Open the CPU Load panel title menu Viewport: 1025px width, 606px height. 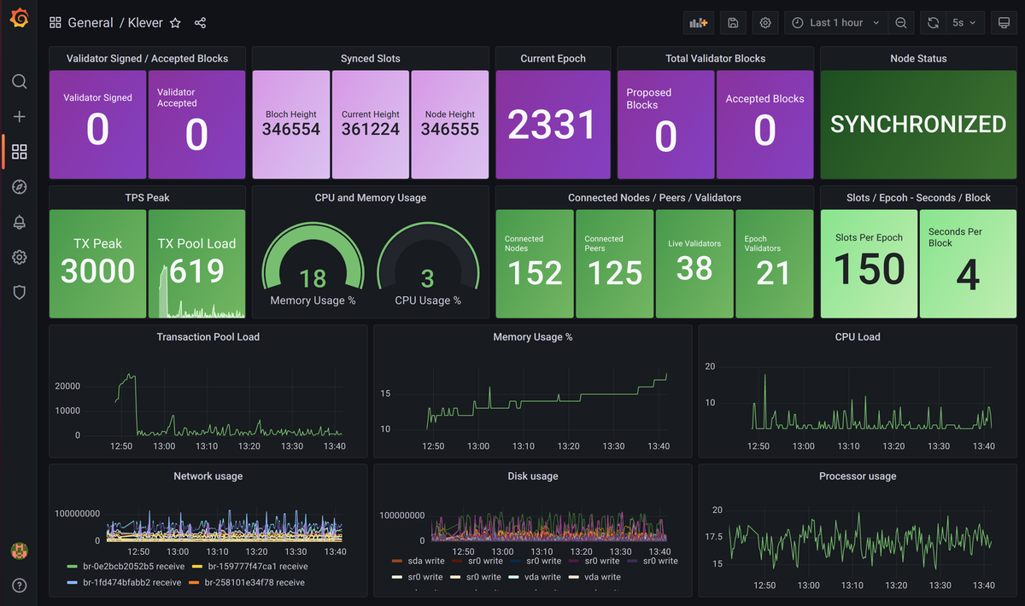[x=858, y=337]
